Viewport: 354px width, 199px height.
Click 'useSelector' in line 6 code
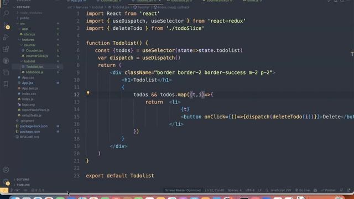(x=159, y=50)
